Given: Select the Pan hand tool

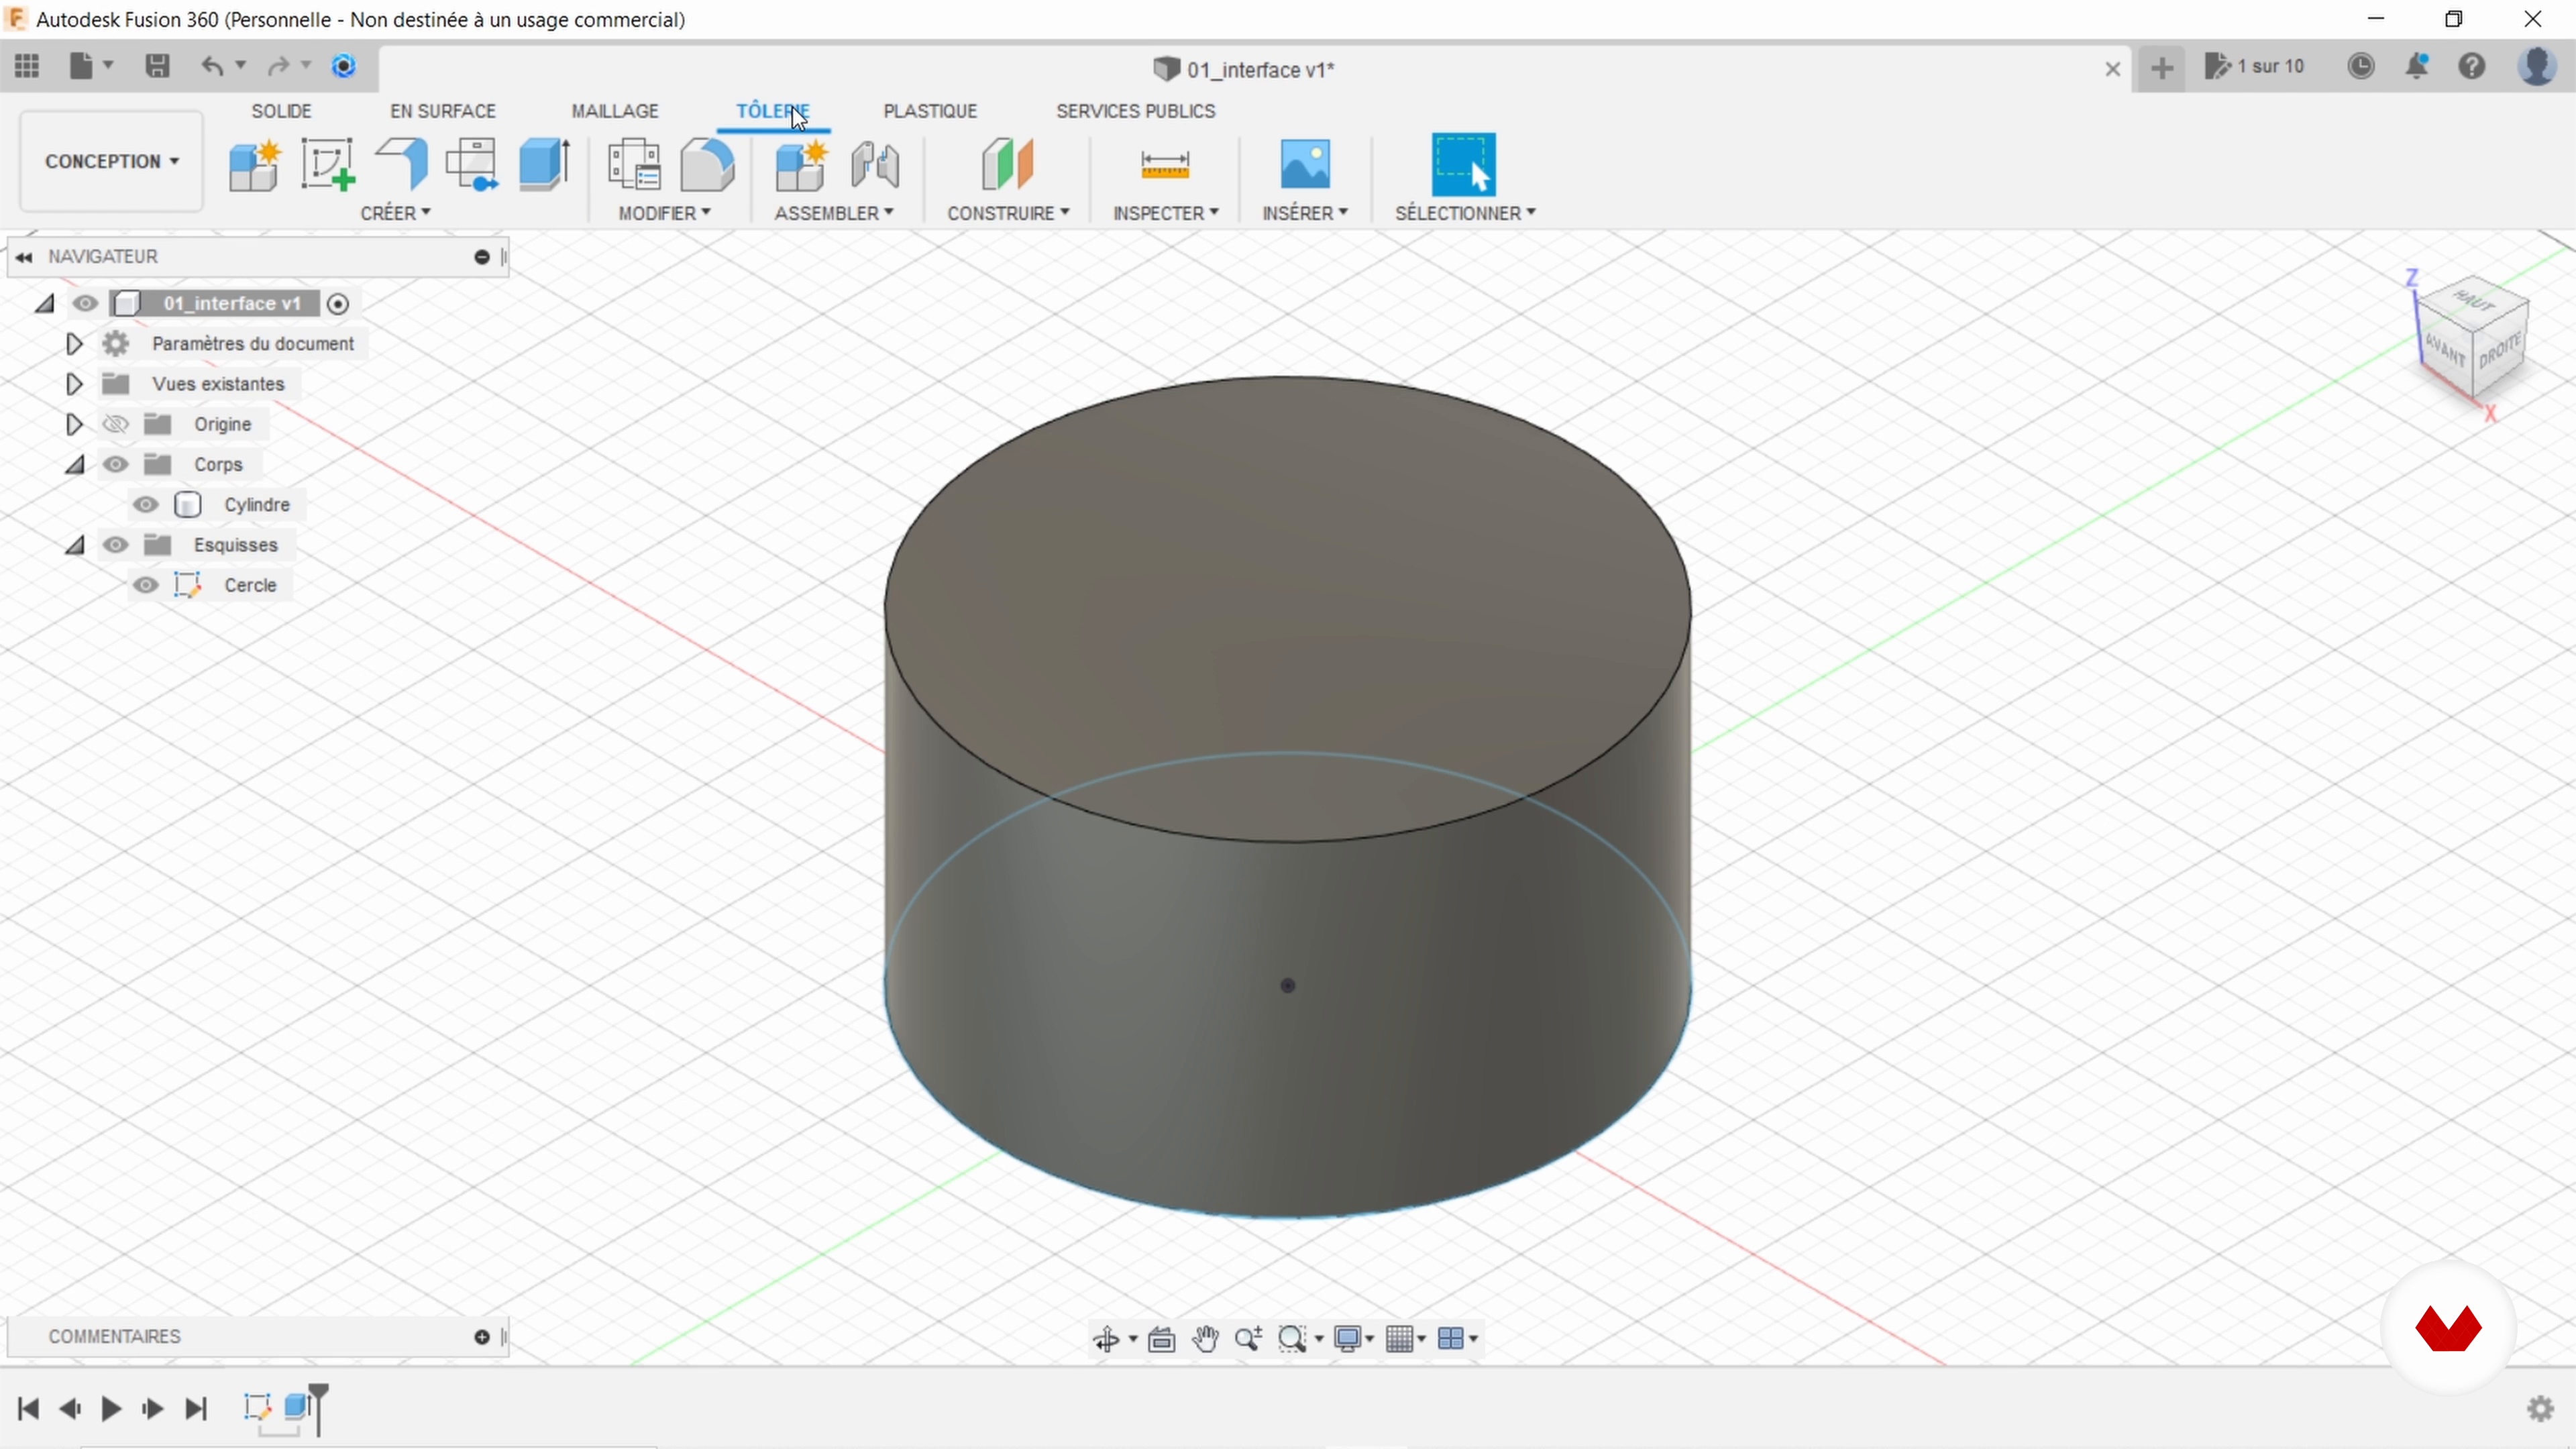Looking at the screenshot, I should pyautogui.click(x=1205, y=1339).
